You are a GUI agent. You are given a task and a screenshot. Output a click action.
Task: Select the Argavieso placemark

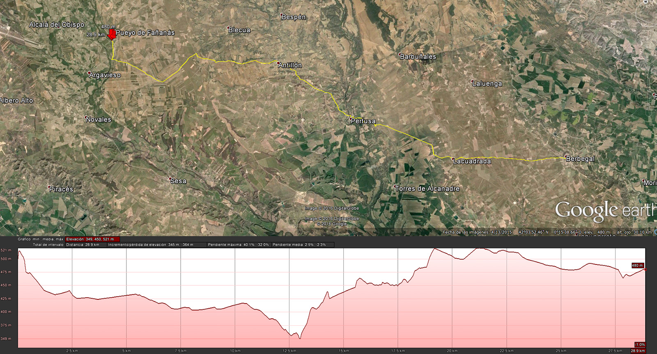coord(90,73)
